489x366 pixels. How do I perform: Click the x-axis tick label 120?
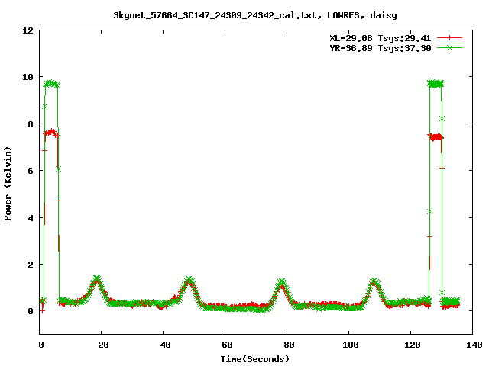(x=413, y=345)
